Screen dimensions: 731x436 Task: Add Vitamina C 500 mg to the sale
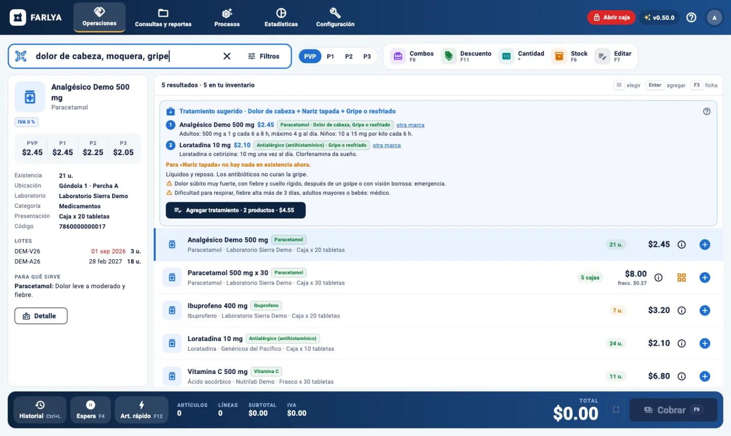click(705, 377)
